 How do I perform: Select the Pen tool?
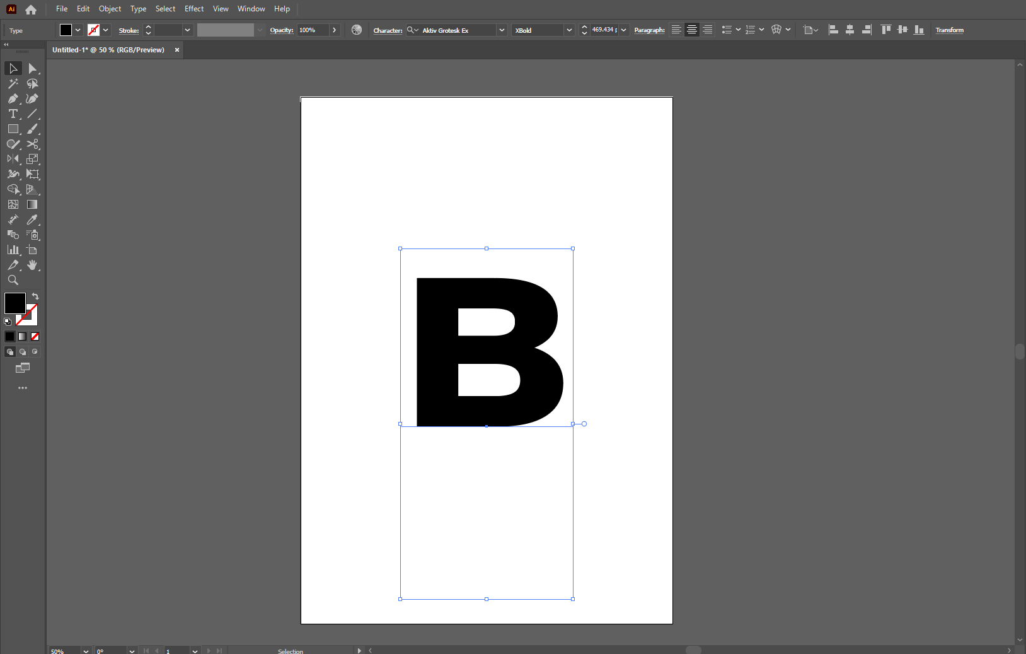[13, 98]
